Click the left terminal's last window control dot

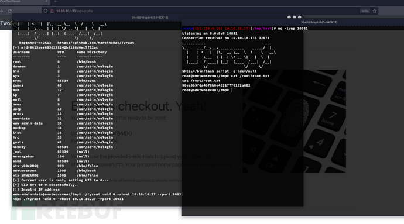coord(299,17)
